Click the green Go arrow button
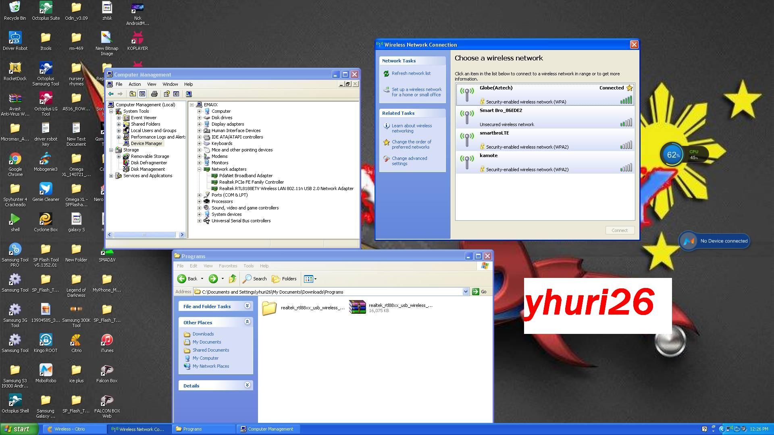This screenshot has height=435, width=774. click(x=476, y=292)
